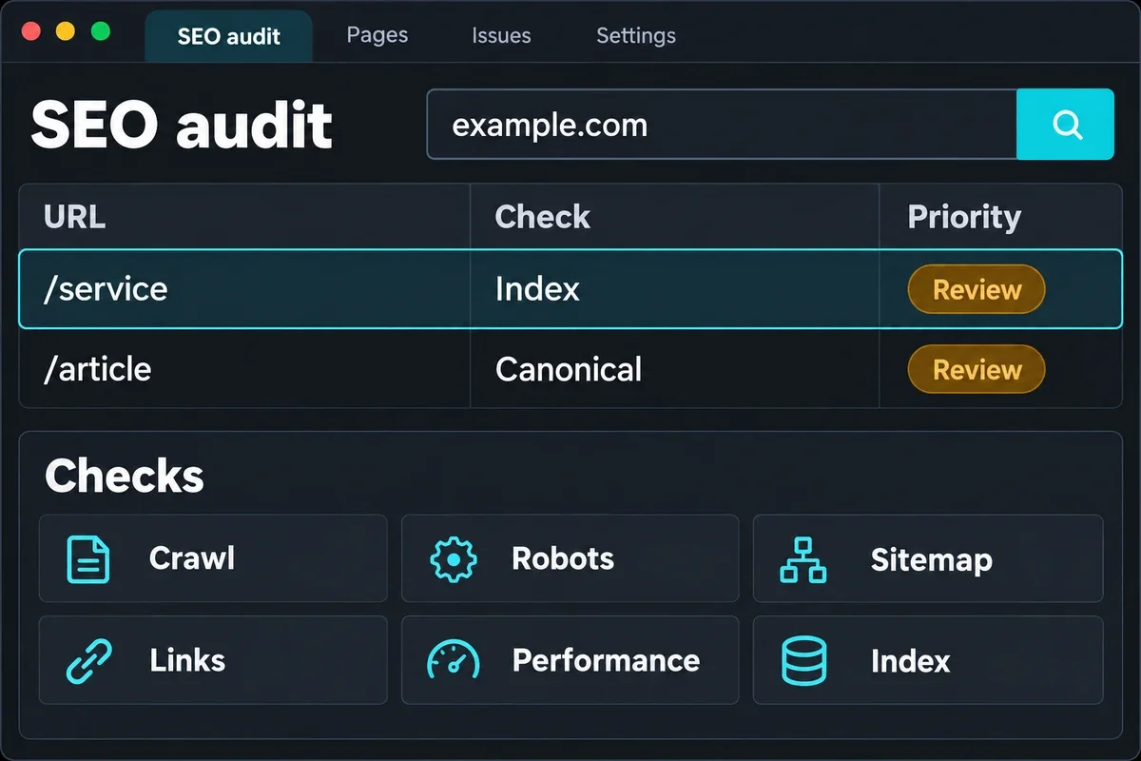This screenshot has width=1141, height=761.
Task: Click Review badge for /service row
Action: pos(977,289)
